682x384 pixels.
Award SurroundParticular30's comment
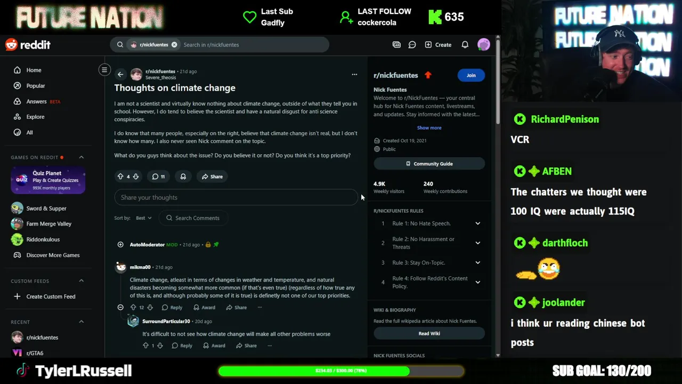[x=214, y=346]
